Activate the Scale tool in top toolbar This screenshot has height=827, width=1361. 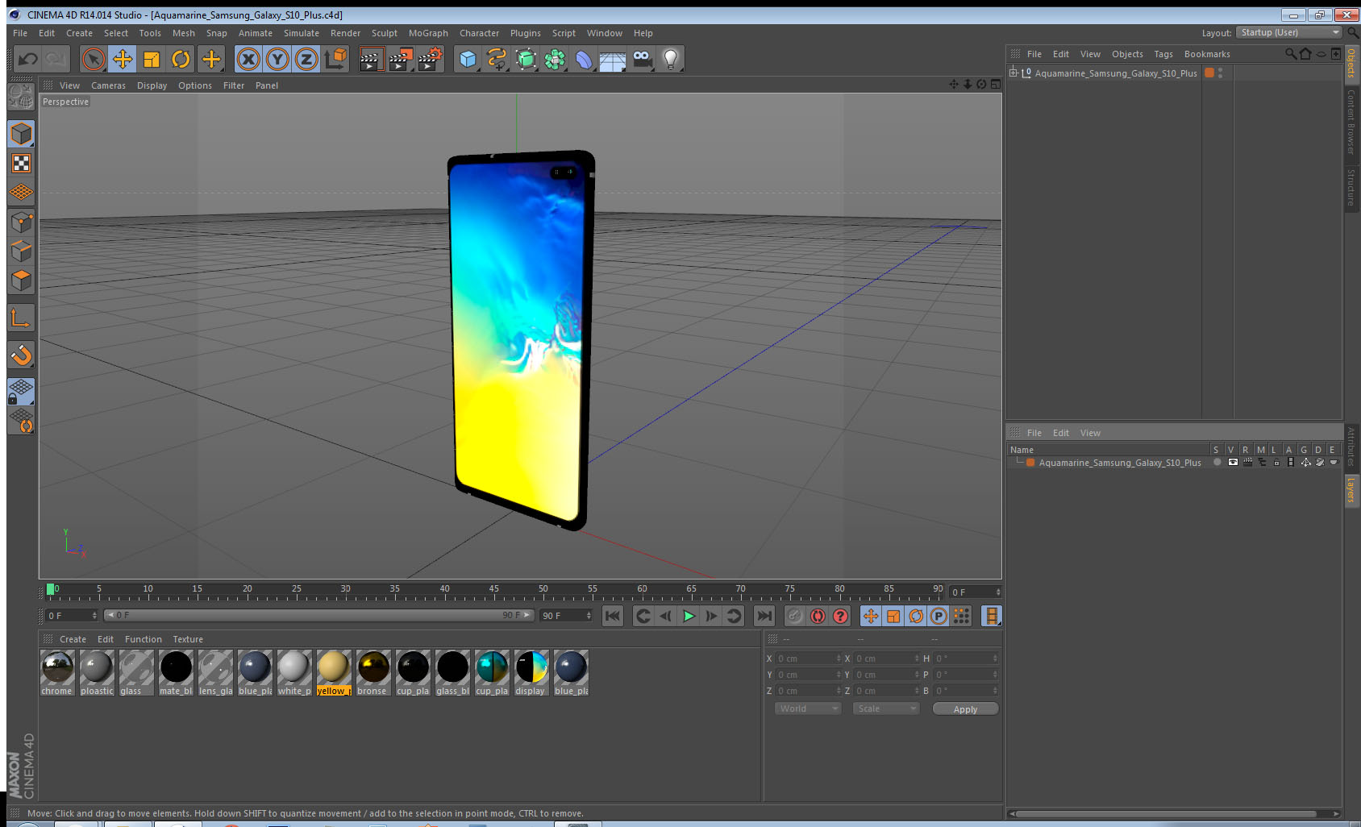coord(152,59)
